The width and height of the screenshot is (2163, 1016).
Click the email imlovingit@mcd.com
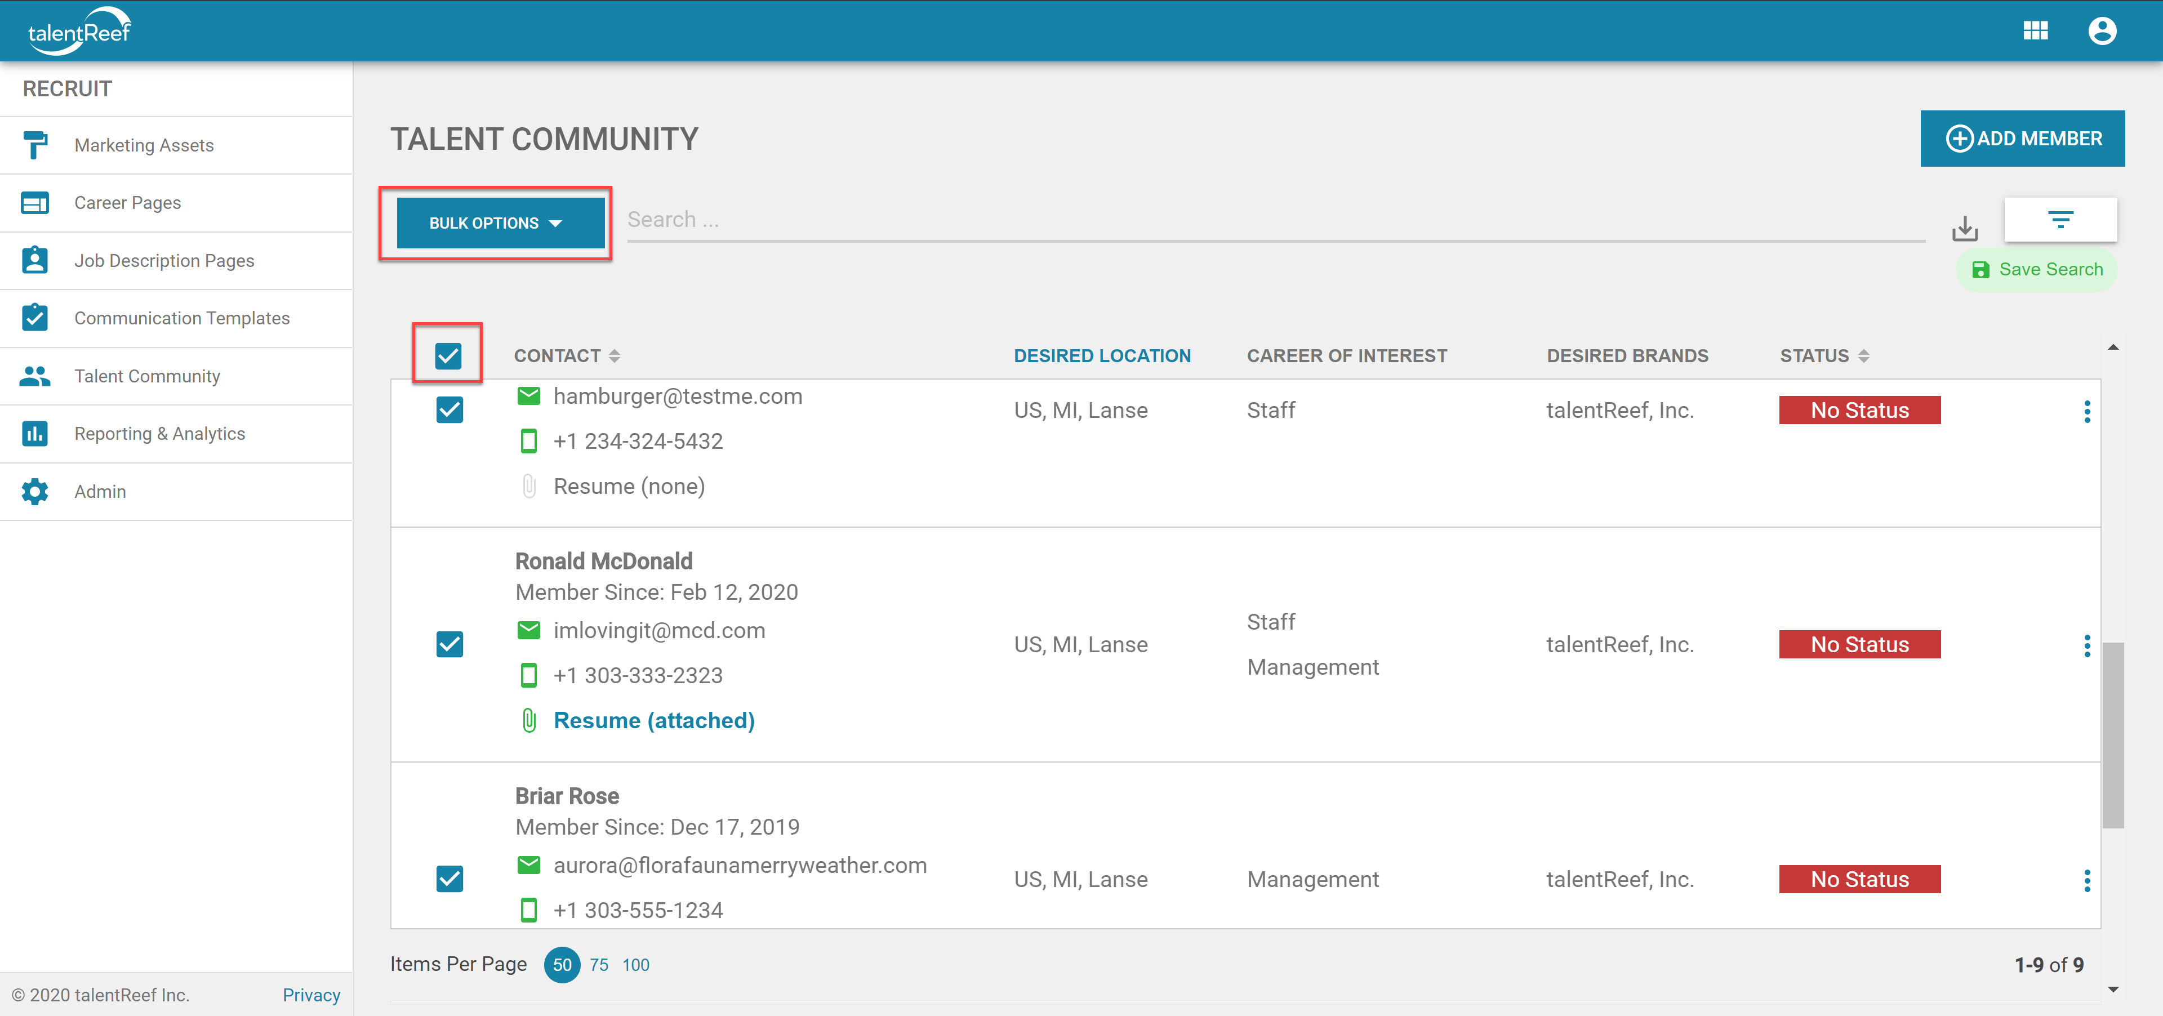[659, 631]
